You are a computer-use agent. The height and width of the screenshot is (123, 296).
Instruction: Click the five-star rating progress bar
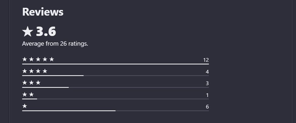[x=115, y=64]
